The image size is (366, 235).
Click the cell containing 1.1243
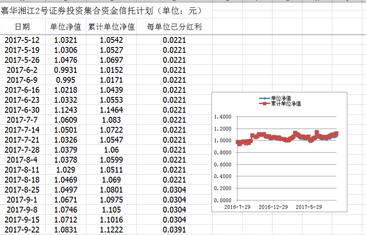click(65, 110)
